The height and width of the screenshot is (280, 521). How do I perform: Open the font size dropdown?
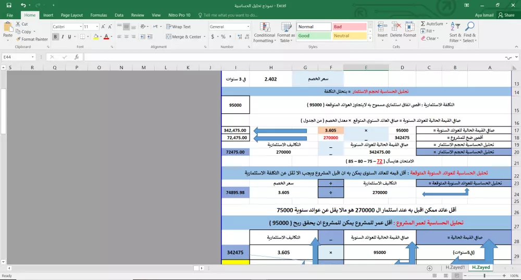coord(97,27)
